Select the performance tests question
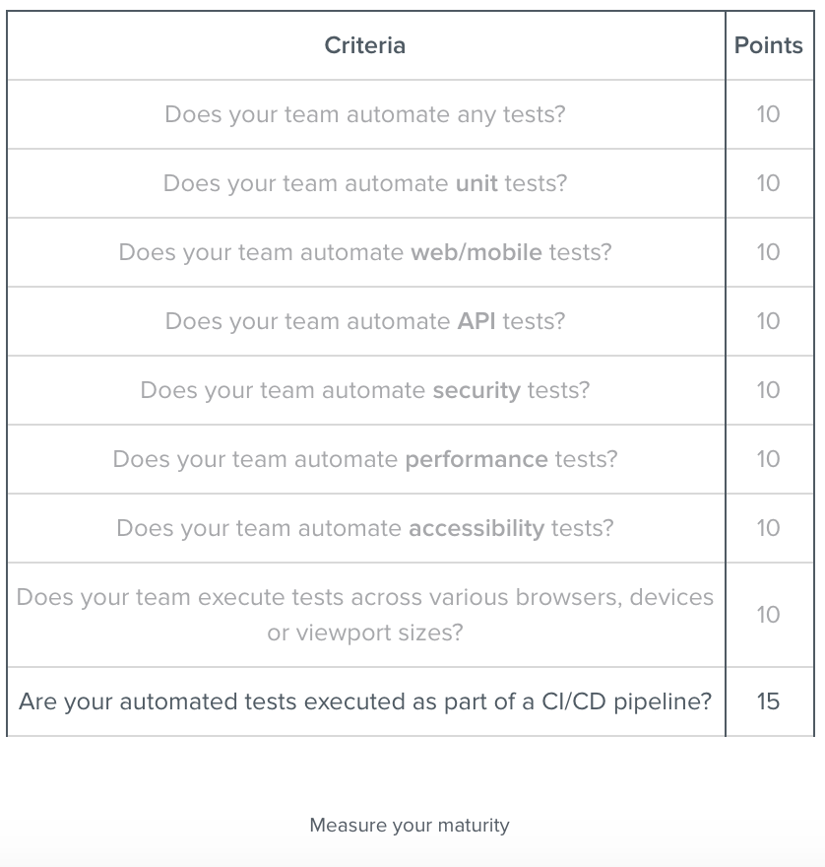This screenshot has width=825, height=867. click(365, 459)
